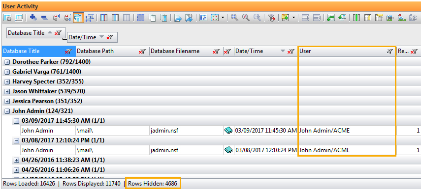This screenshot has height=190, width=421.
Task: Toggle the highlighted grouping layout button
Action: pos(78,18)
